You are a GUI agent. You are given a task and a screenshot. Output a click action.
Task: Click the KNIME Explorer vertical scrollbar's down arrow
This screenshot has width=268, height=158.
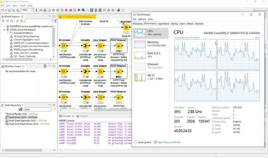54,56
